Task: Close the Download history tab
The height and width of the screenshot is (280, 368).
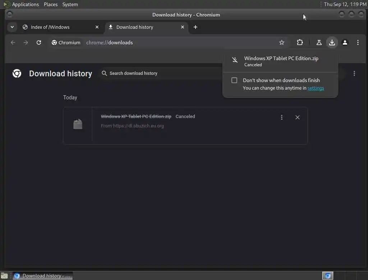Action: click(182, 27)
